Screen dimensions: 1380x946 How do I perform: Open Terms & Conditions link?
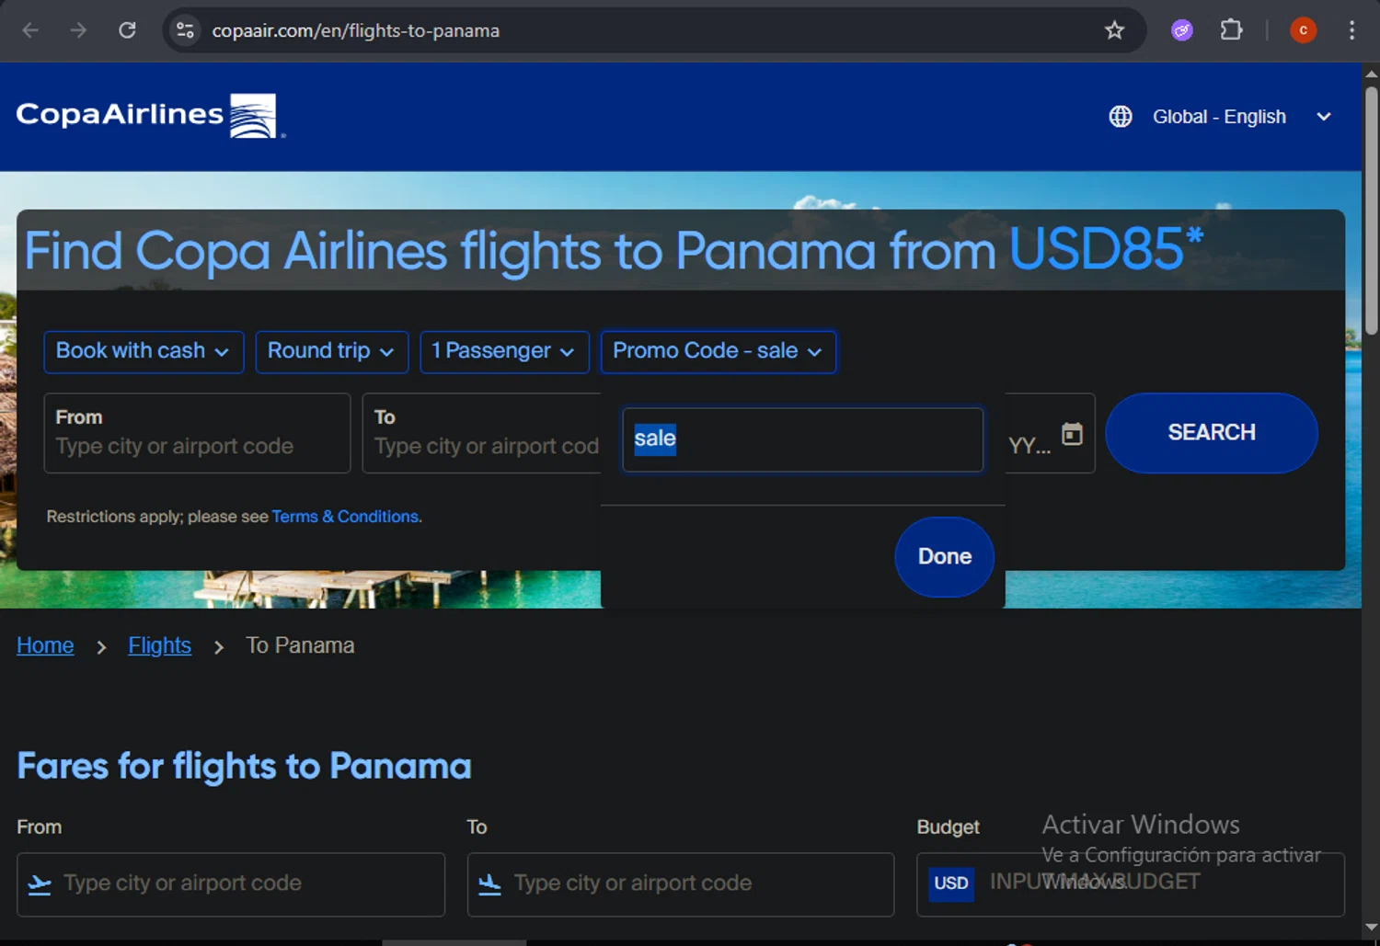345,517
